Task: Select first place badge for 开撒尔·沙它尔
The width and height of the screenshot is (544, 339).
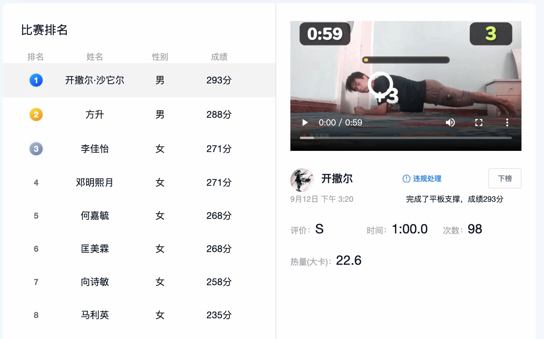Action: click(36, 80)
